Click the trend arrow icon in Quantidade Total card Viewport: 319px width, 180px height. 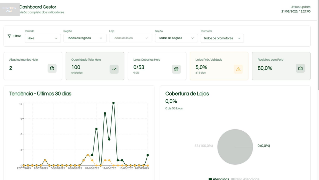[x=114, y=69]
